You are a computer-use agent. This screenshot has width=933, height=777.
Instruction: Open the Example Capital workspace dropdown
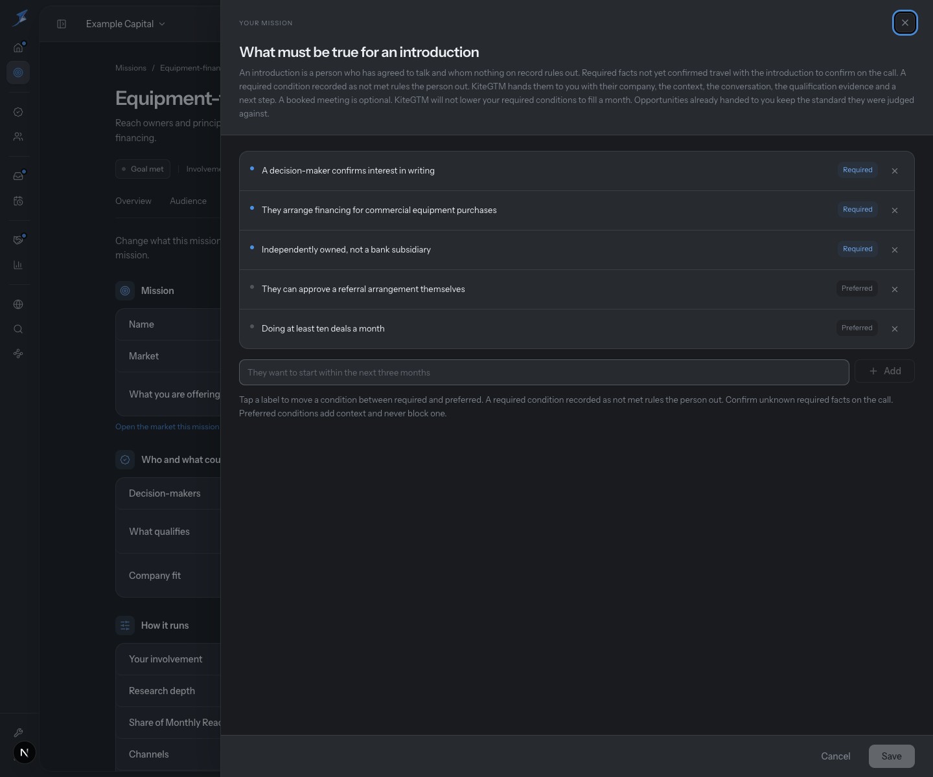[x=126, y=24]
